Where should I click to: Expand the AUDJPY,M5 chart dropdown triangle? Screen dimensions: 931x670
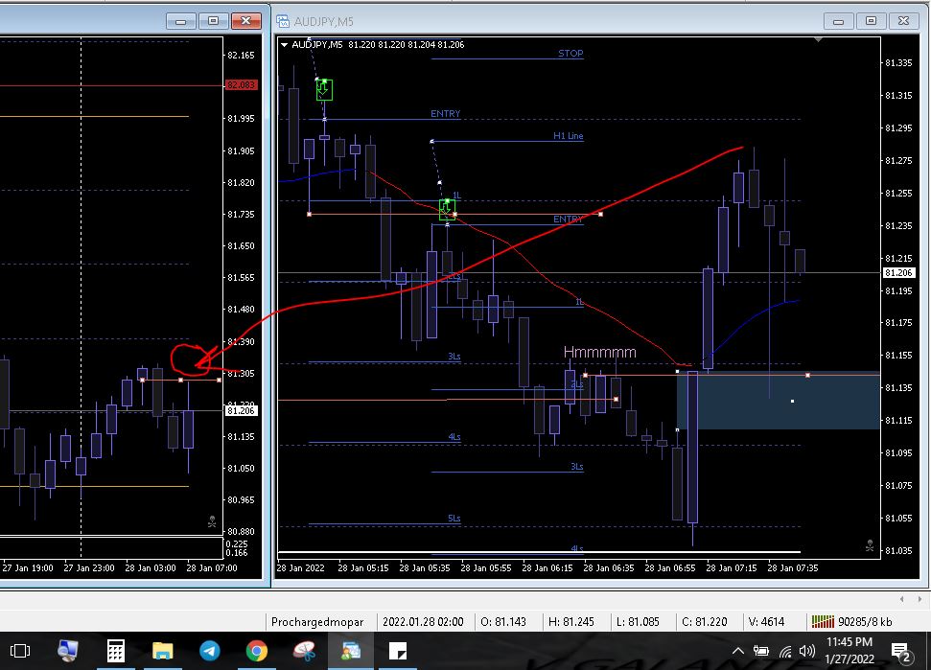(285, 44)
